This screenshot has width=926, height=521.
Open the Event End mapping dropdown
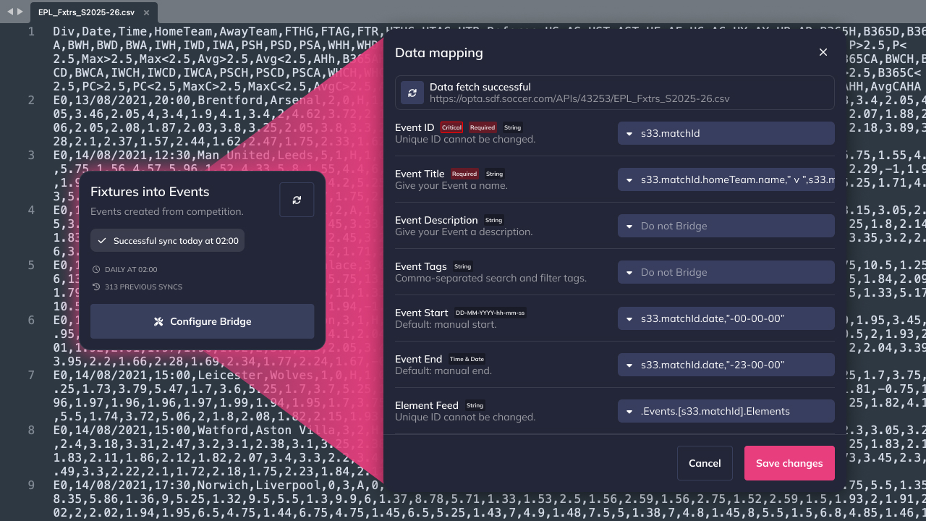[x=726, y=365]
